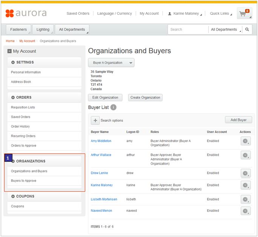Click the search magnifier icon

(247, 29)
